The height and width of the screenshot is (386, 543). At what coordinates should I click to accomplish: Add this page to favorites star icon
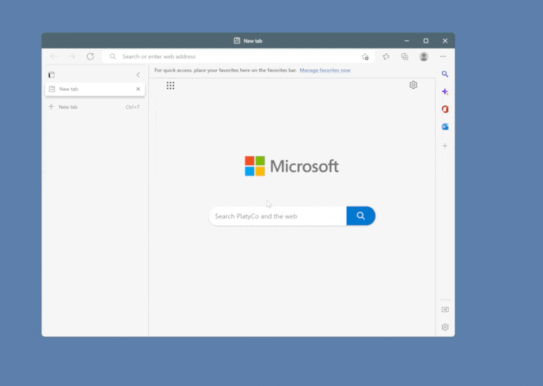tap(365, 57)
